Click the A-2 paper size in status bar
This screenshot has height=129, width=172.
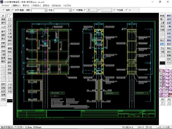click(x=131, y=127)
